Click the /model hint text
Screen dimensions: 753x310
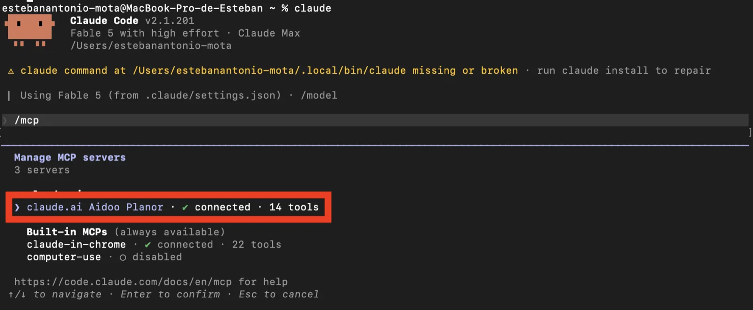point(319,95)
